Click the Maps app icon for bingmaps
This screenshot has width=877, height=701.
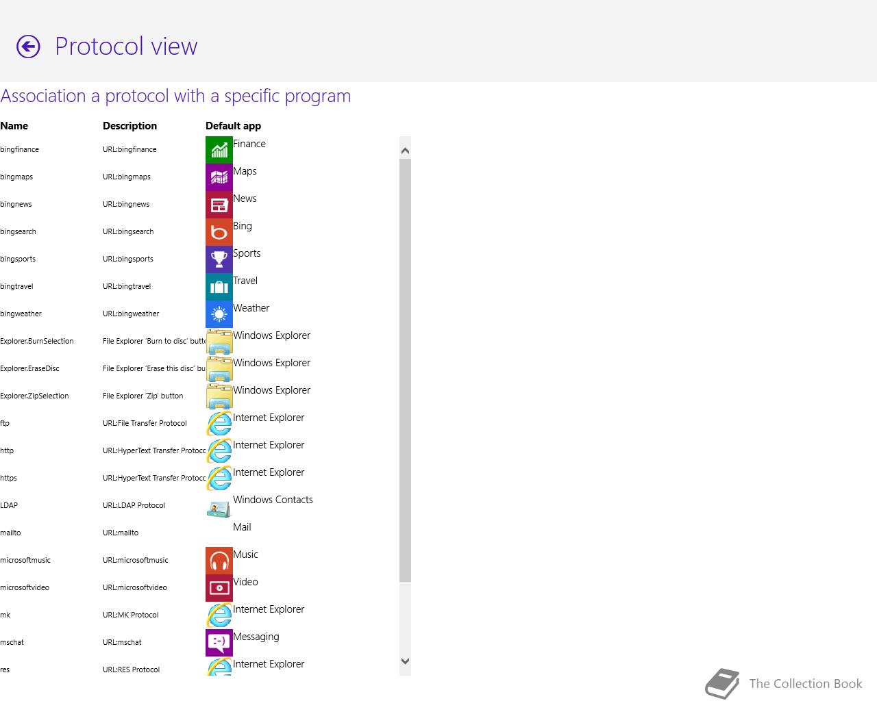pyautogui.click(x=219, y=177)
